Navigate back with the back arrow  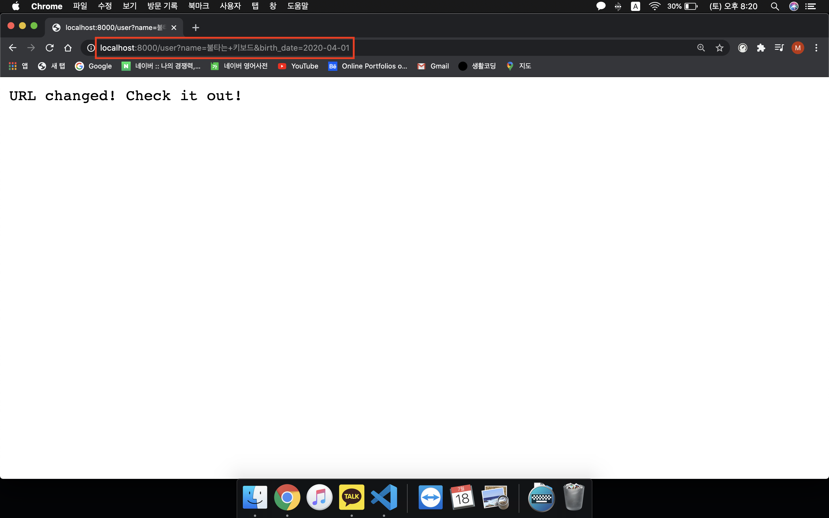(x=13, y=47)
